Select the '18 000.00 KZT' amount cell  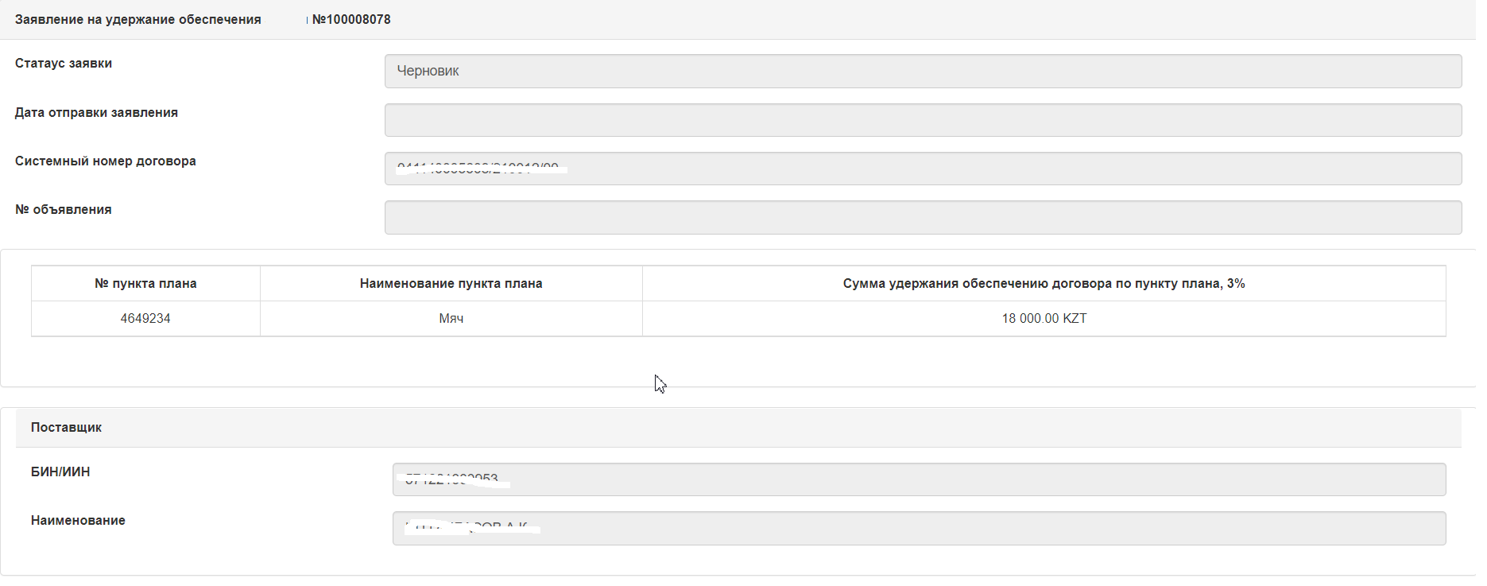coord(1043,319)
